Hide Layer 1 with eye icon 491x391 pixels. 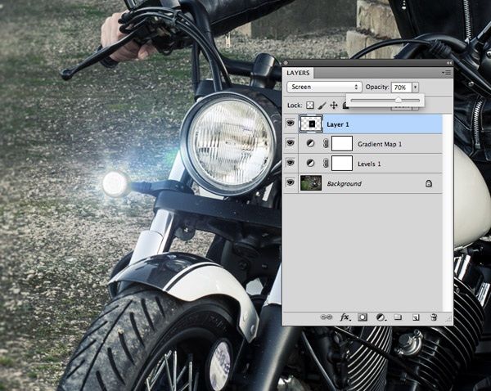(291, 124)
